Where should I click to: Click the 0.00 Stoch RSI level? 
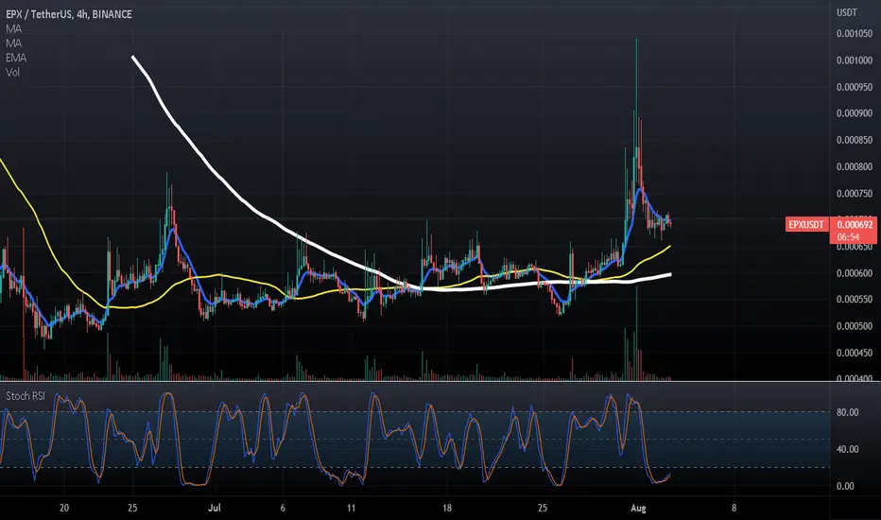[845, 486]
